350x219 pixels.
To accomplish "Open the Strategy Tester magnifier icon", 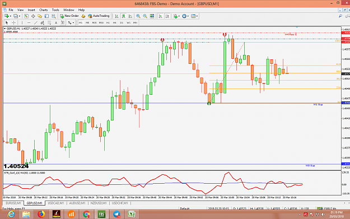I will pos(54,16).
